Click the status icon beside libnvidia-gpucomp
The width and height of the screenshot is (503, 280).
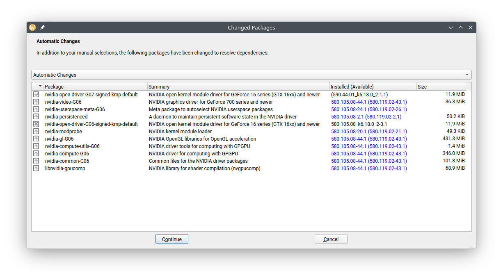pos(36,168)
